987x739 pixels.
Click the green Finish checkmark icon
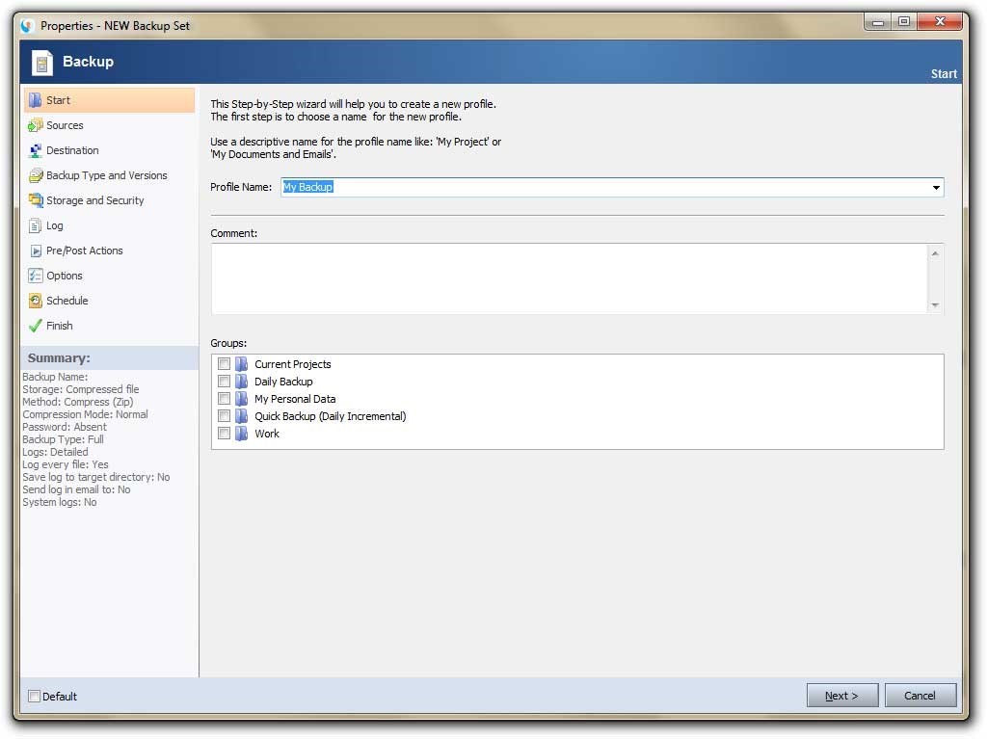(x=36, y=326)
